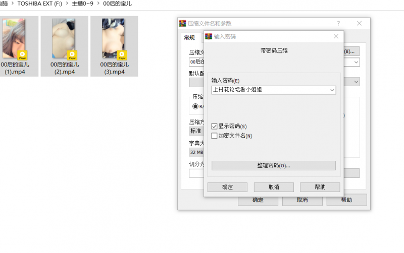Confirm with 确定 in the password dialog
The image size is (404, 253).
point(227,187)
